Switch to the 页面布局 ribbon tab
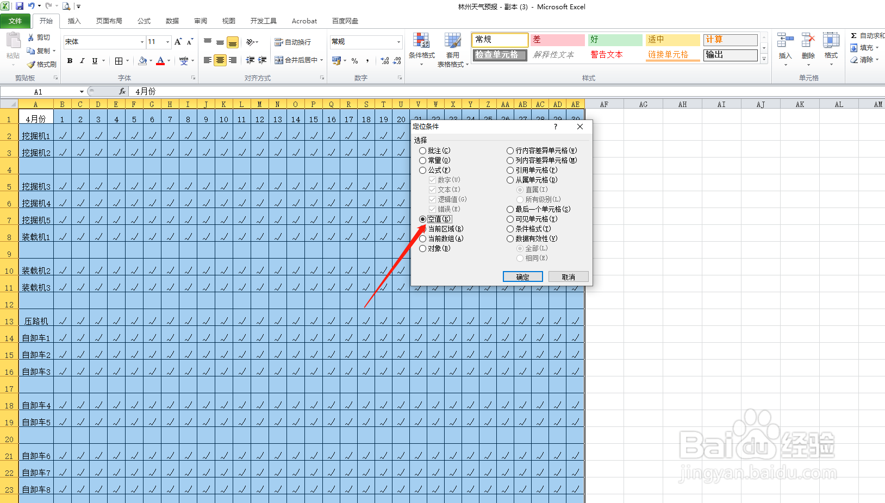This screenshot has height=503, width=885. pyautogui.click(x=109, y=21)
